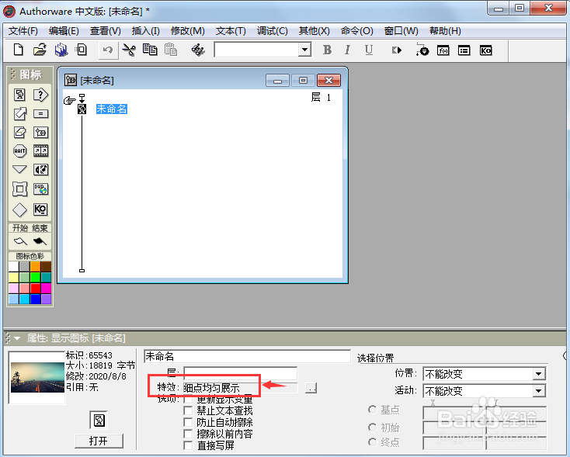The width and height of the screenshot is (570, 457).
Task: Open the 编辑(E) menu
Action: pyautogui.click(x=64, y=31)
